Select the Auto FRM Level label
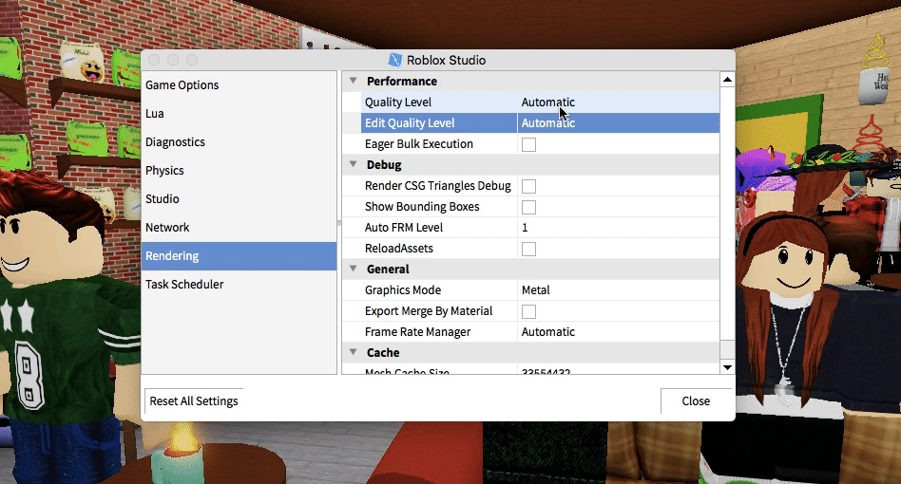 403,228
